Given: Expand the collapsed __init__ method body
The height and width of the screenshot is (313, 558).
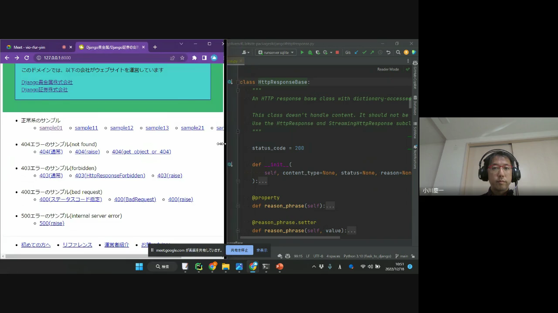Looking at the screenshot, I should pyautogui.click(x=262, y=181).
